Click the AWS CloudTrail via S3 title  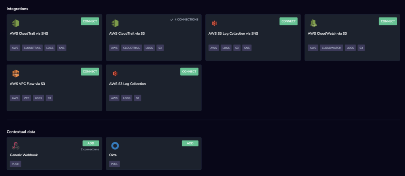coord(127,33)
